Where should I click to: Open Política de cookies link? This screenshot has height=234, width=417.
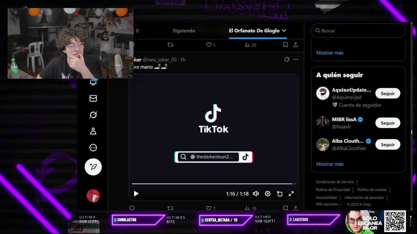372,190
